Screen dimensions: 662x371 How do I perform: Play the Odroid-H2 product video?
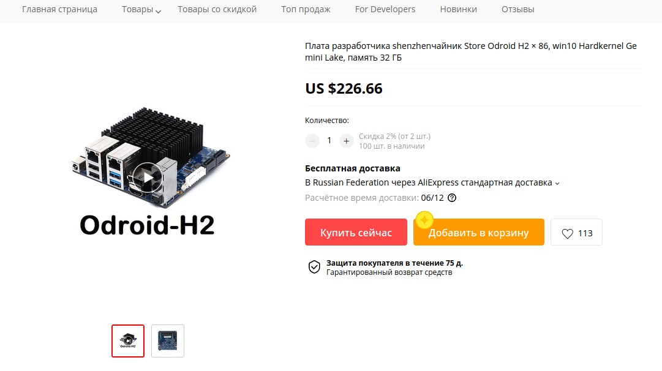148,178
